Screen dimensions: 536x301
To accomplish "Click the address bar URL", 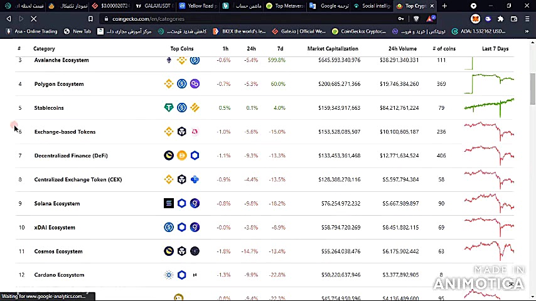I will coord(148,19).
